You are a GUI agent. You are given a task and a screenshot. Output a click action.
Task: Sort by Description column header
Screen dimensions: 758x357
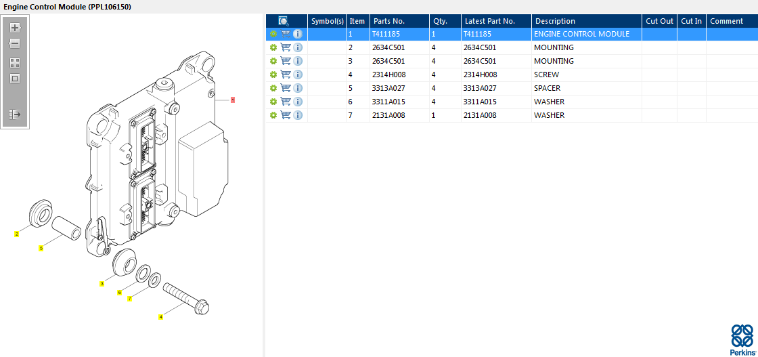click(x=586, y=21)
